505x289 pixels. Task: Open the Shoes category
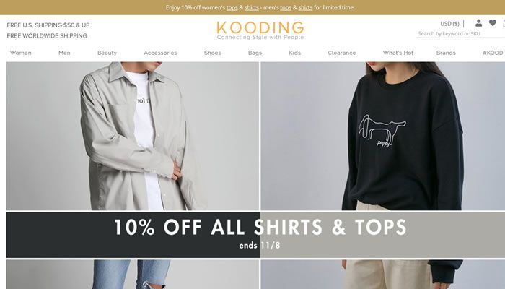click(213, 53)
